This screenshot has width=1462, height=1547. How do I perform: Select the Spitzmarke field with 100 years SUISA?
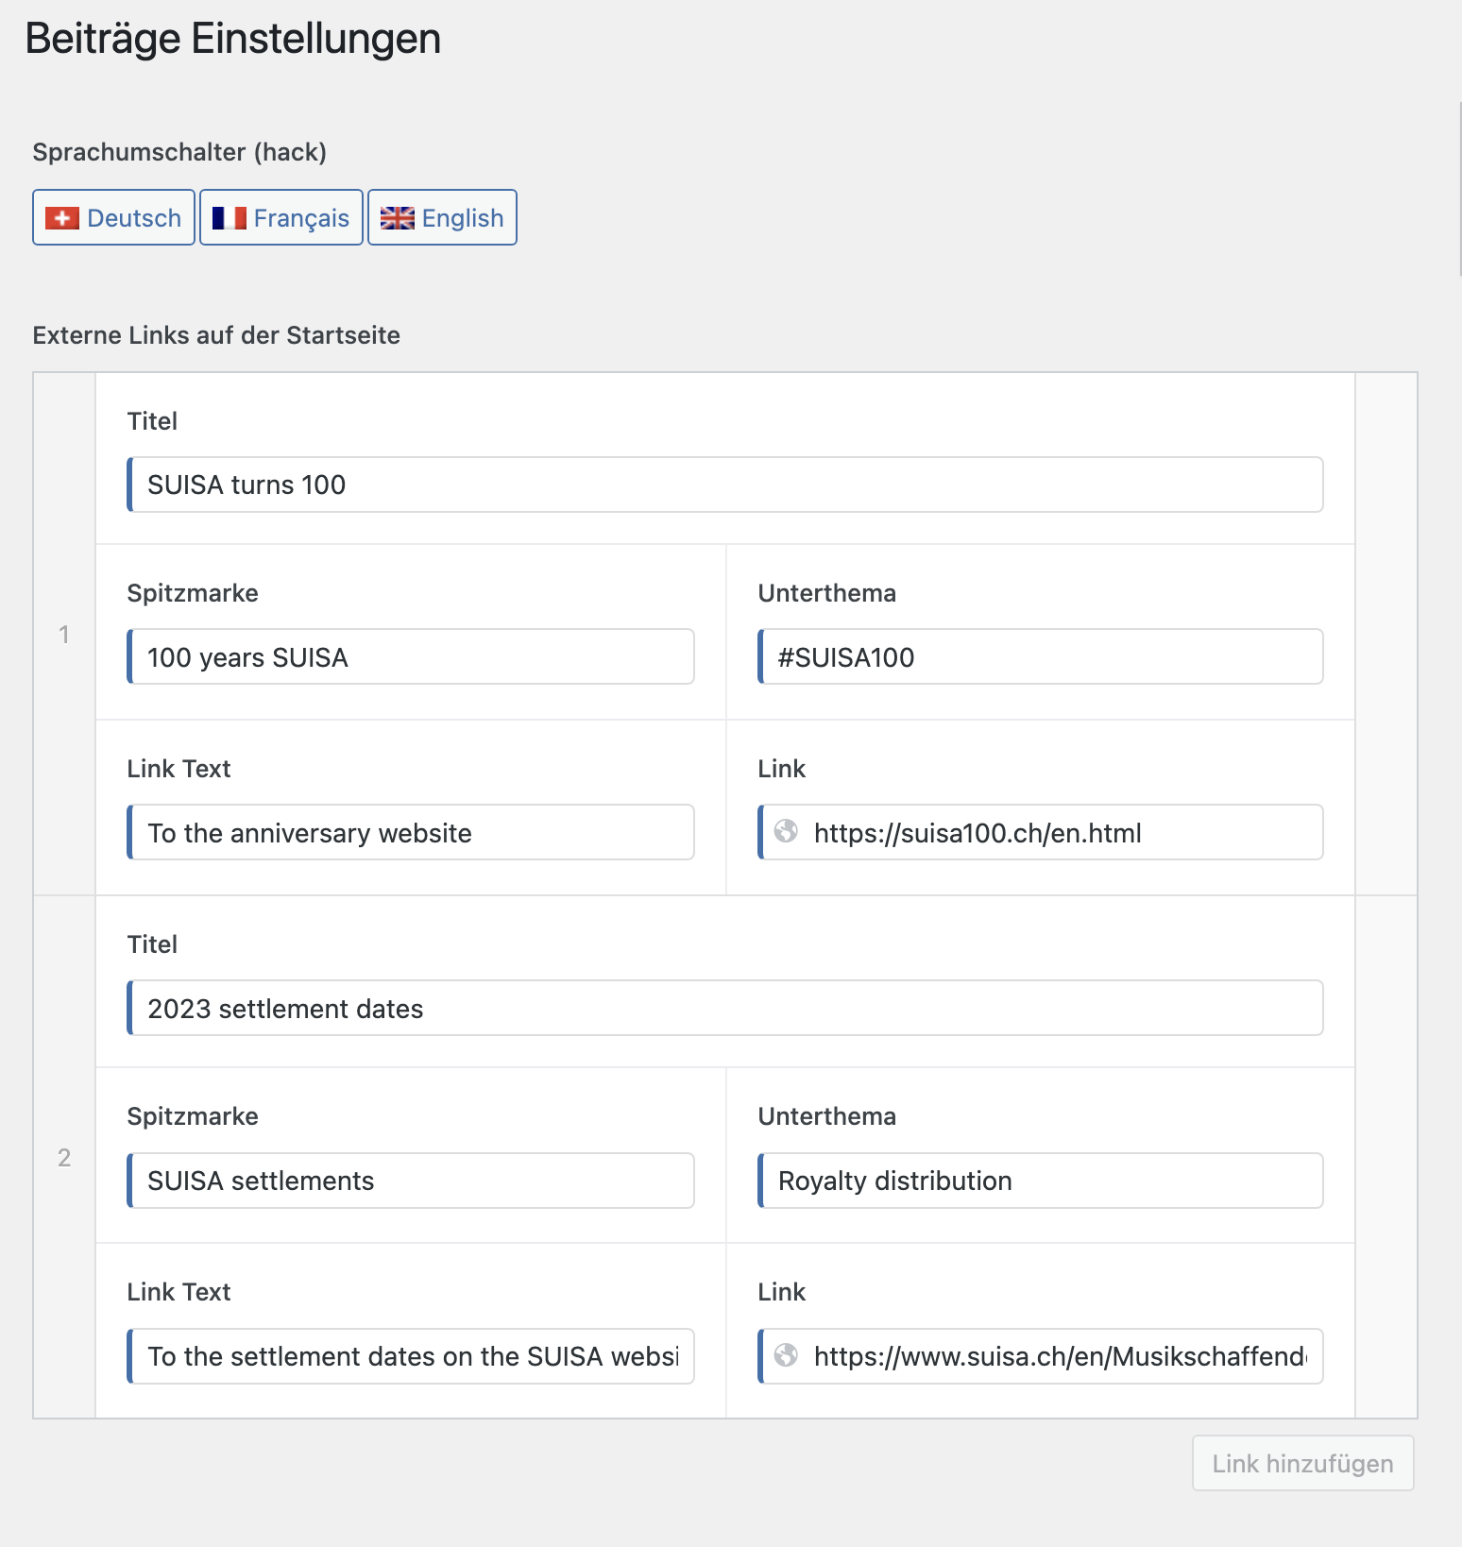(x=410, y=656)
